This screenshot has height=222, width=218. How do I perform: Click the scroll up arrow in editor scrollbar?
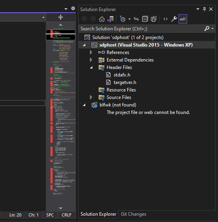tap(60, 25)
